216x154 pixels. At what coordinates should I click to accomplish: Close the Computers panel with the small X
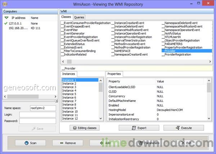(x=57, y=101)
